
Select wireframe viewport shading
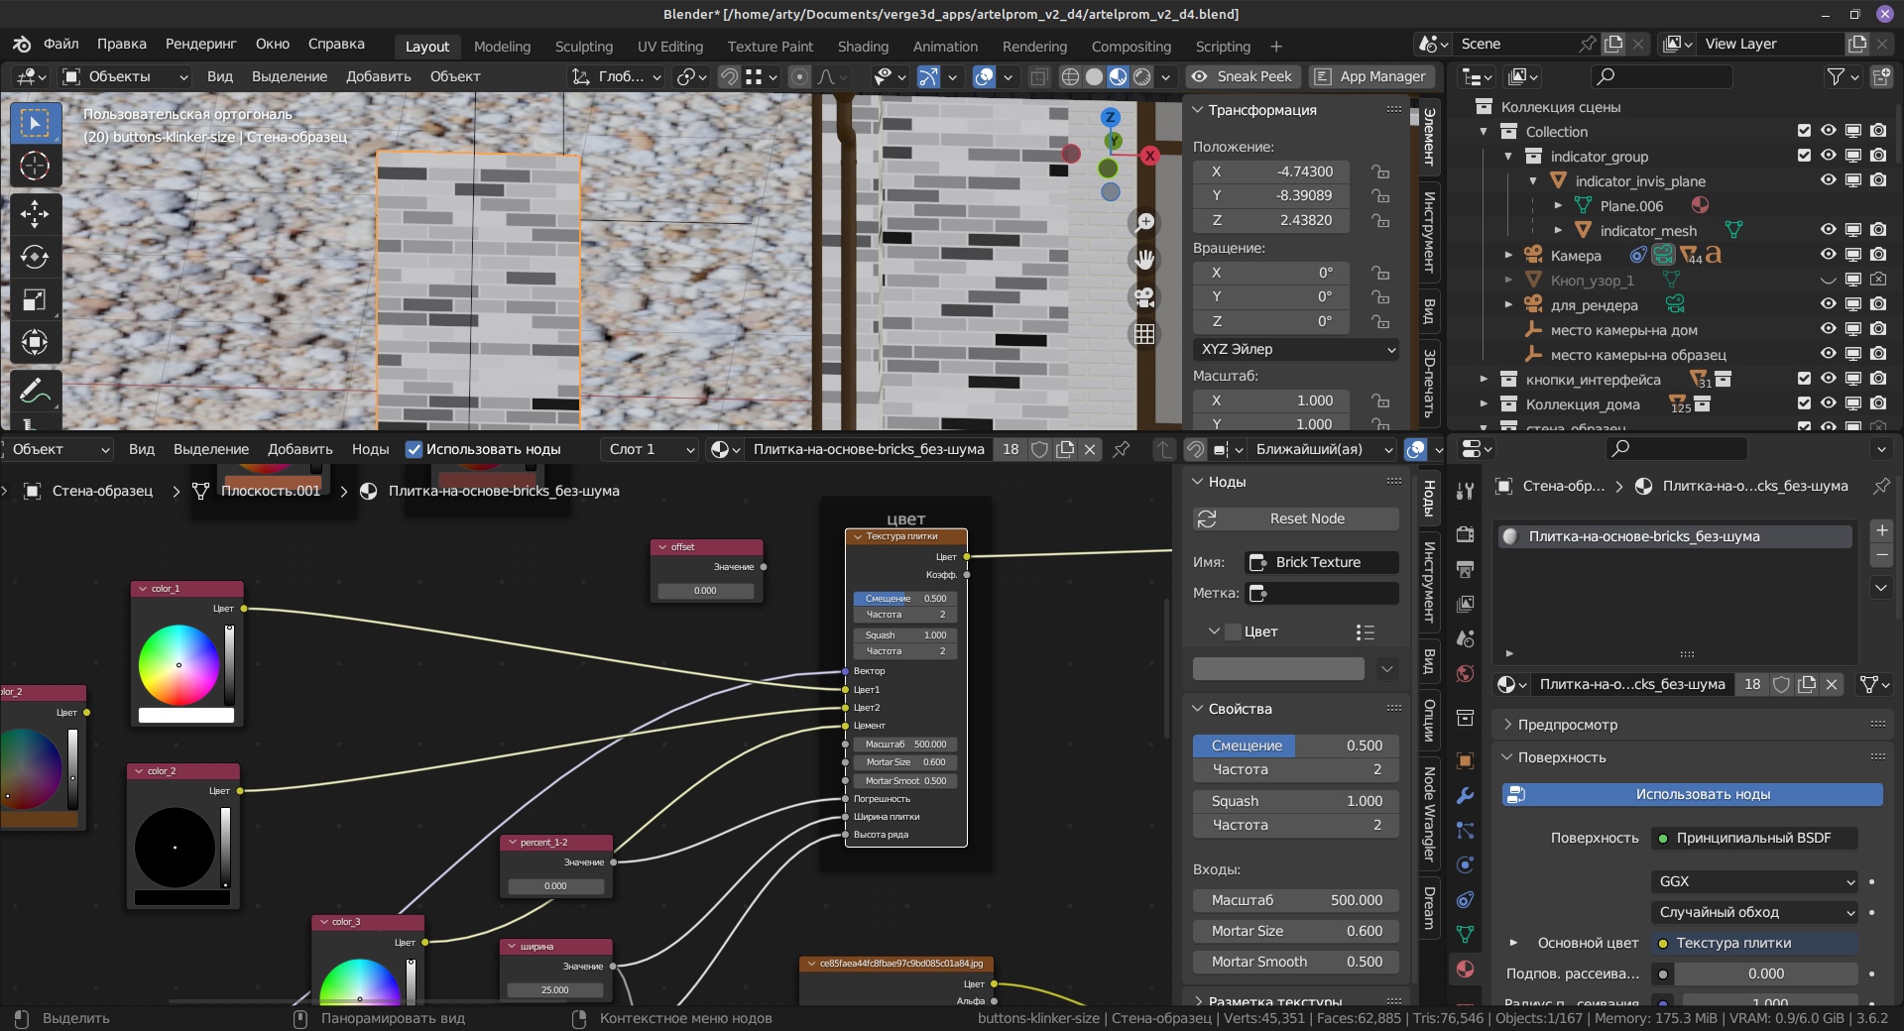(x=1070, y=76)
